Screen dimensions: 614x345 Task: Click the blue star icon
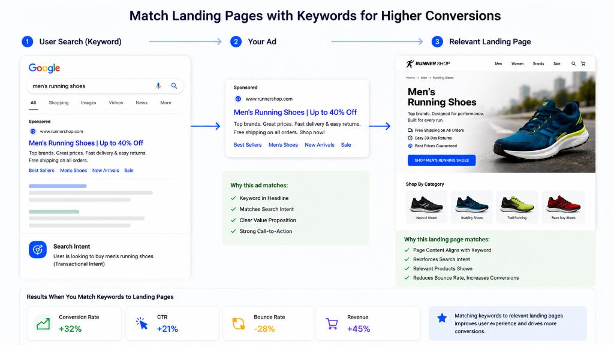(442, 317)
